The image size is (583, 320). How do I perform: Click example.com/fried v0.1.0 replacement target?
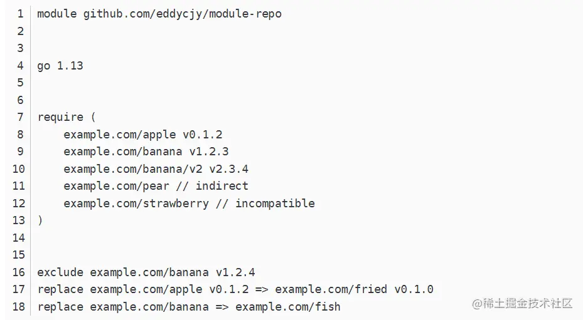[x=354, y=289]
